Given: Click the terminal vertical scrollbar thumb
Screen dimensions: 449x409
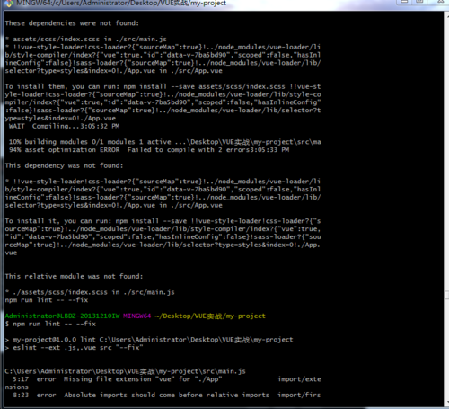Looking at the screenshot, I should 446,295.
